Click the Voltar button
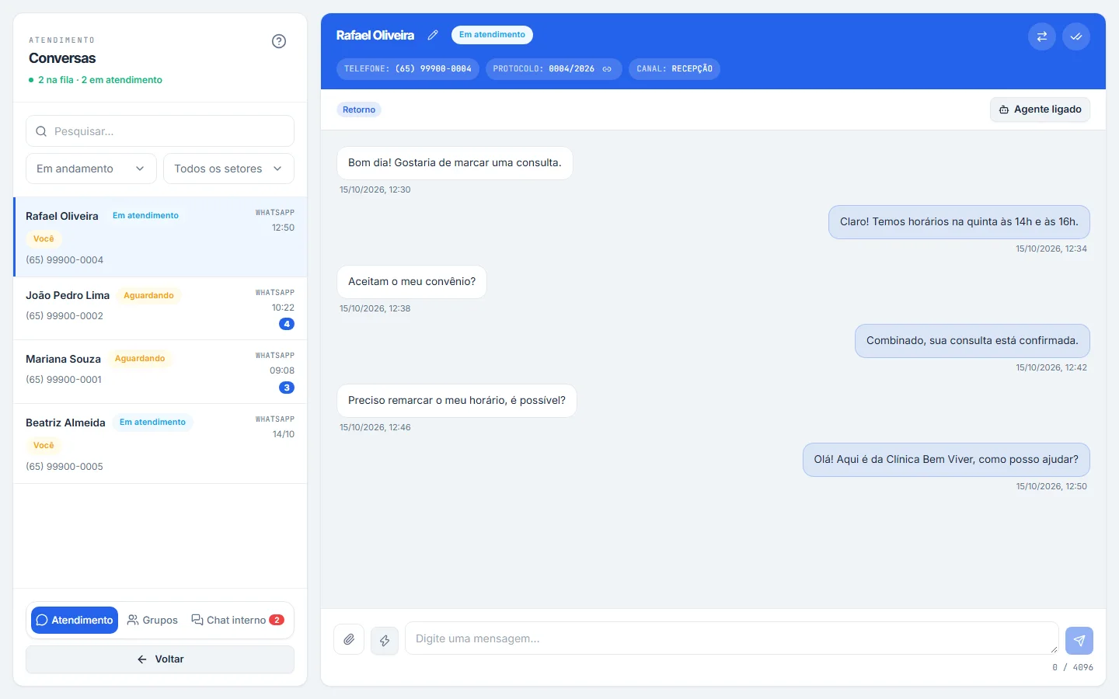Screen dimensions: 1119x699 click(x=160, y=659)
